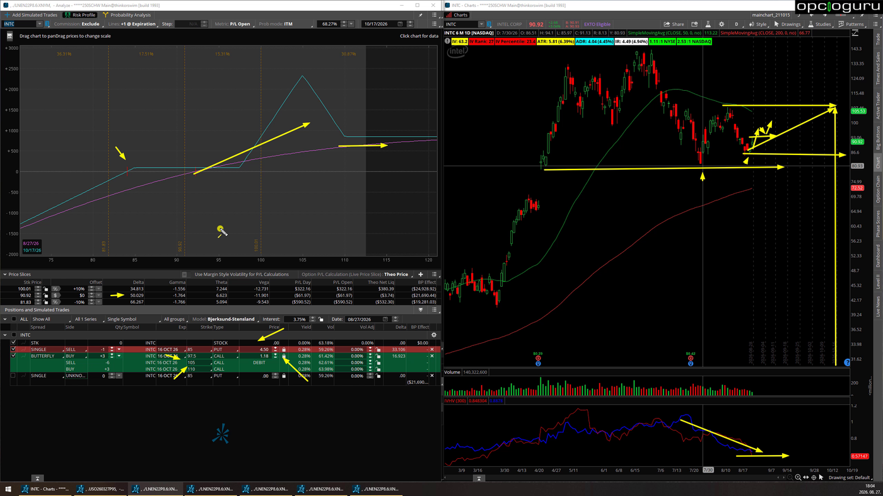Viewport: 883px width, 496px height.
Task: Open the Patterns menu on chart toolbar
Action: pyautogui.click(x=851, y=24)
